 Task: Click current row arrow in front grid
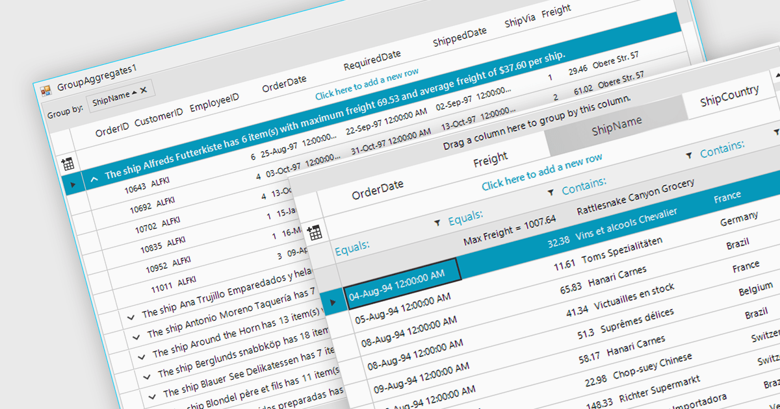[333, 303]
